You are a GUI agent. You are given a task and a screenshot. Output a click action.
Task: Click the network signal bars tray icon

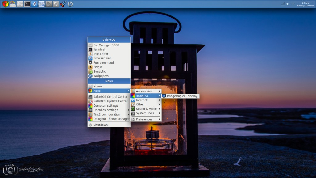tap(283, 4)
